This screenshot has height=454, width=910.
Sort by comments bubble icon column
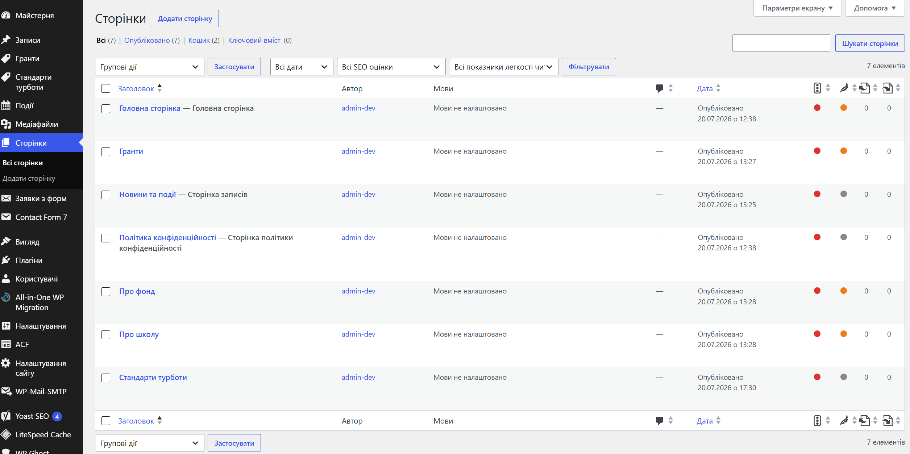coord(660,88)
